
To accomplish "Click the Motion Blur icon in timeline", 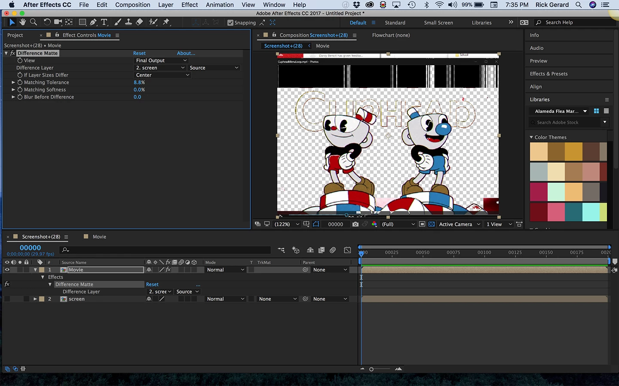I will [x=333, y=250].
